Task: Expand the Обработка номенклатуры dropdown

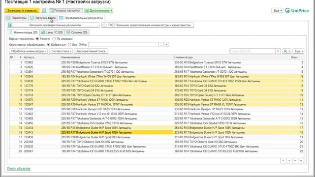Action: 29,51
